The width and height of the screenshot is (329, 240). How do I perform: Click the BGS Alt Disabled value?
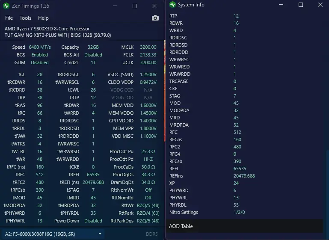point(93,55)
